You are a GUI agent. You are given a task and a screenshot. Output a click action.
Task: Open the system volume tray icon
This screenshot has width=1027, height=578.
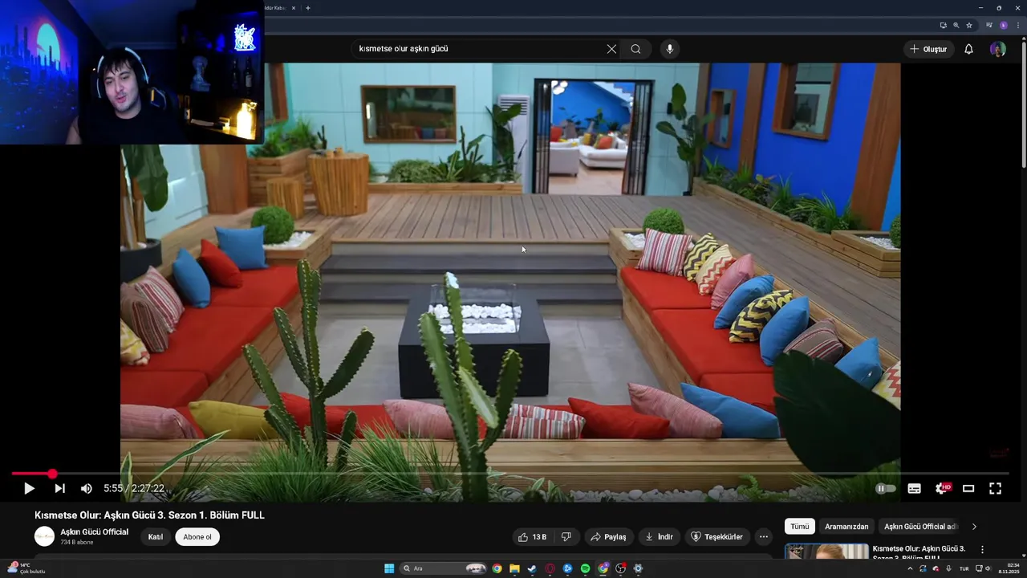coord(988,568)
